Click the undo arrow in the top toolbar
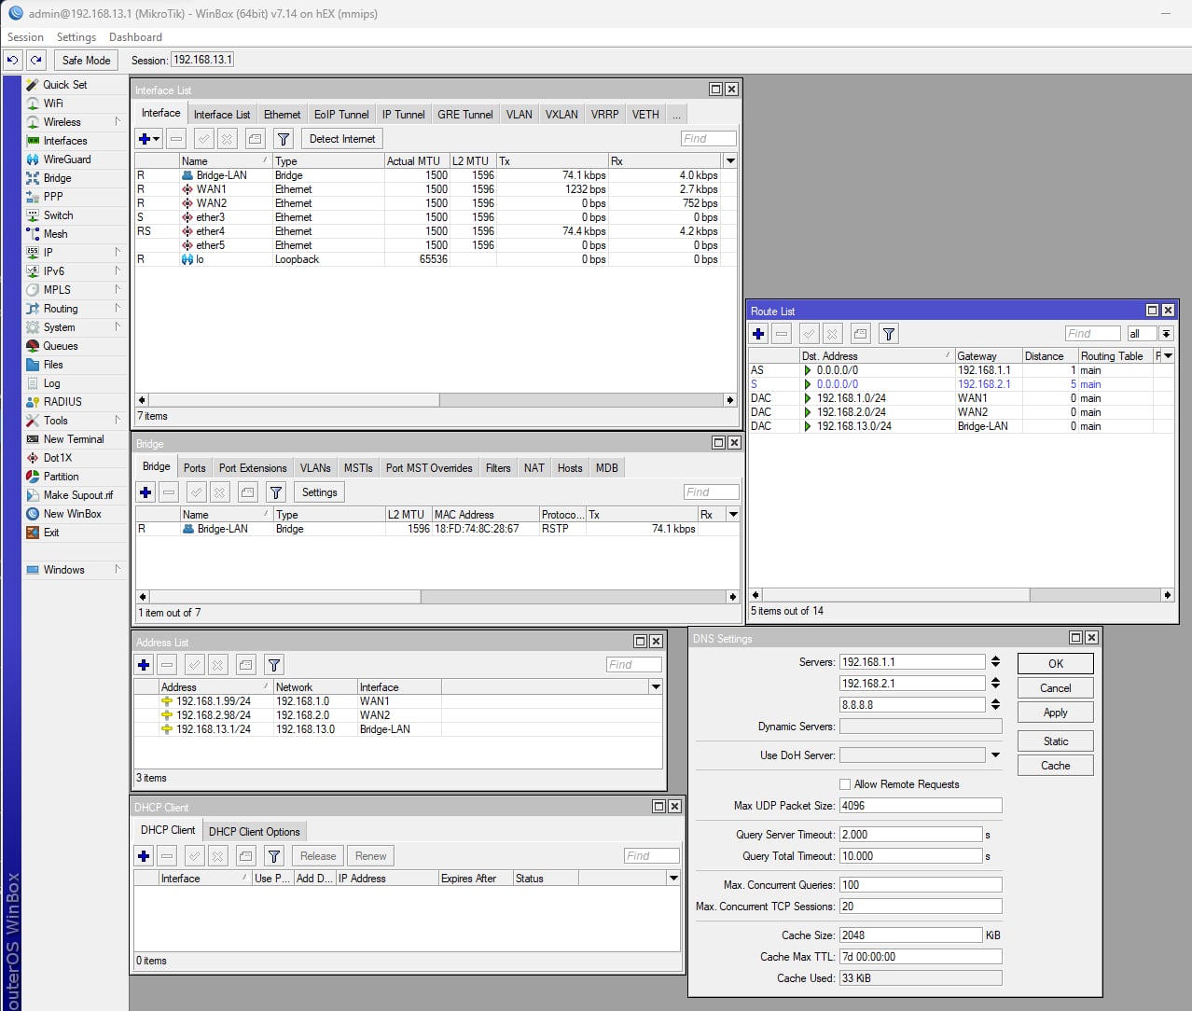The width and height of the screenshot is (1192, 1011). point(12,60)
